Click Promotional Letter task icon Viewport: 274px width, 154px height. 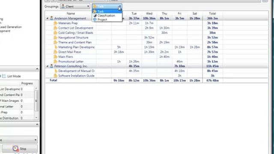(x=55, y=62)
